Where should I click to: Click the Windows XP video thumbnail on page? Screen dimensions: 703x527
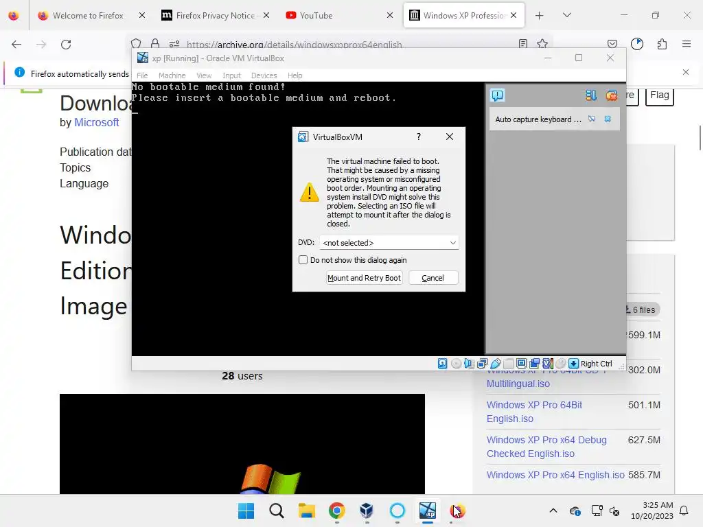242,444
